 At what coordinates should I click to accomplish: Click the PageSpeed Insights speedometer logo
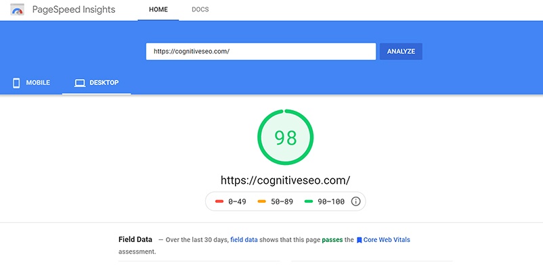17,9
